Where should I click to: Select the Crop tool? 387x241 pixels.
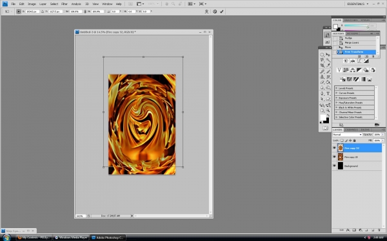coord(322,66)
